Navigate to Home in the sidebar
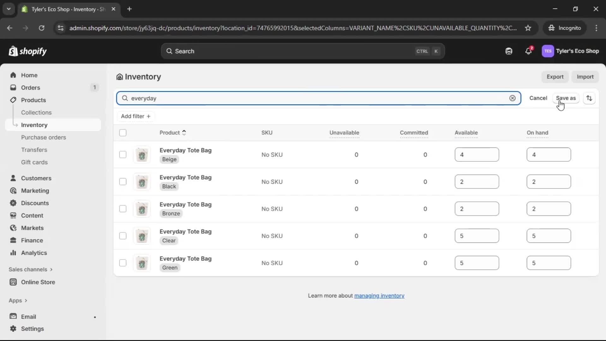 click(29, 75)
